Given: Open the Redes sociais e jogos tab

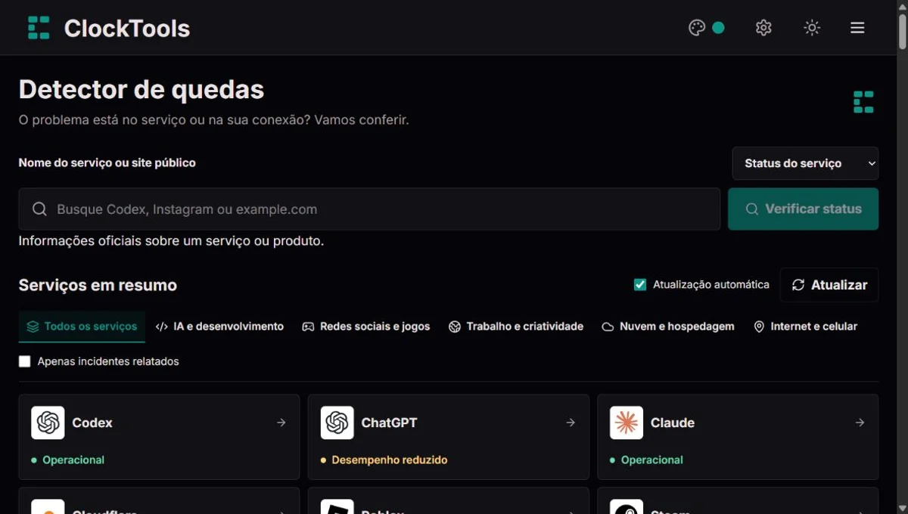Looking at the screenshot, I should tap(366, 327).
